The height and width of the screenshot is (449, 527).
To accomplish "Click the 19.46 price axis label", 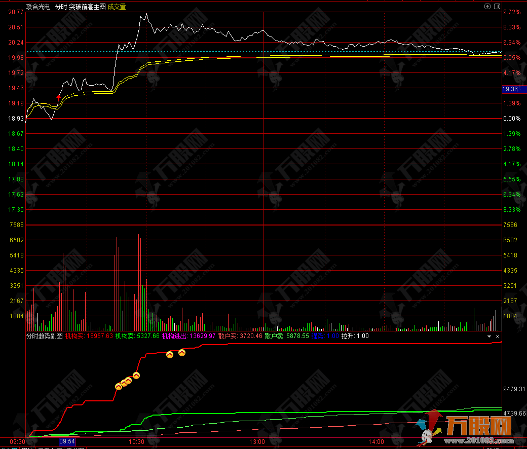I will (16, 88).
